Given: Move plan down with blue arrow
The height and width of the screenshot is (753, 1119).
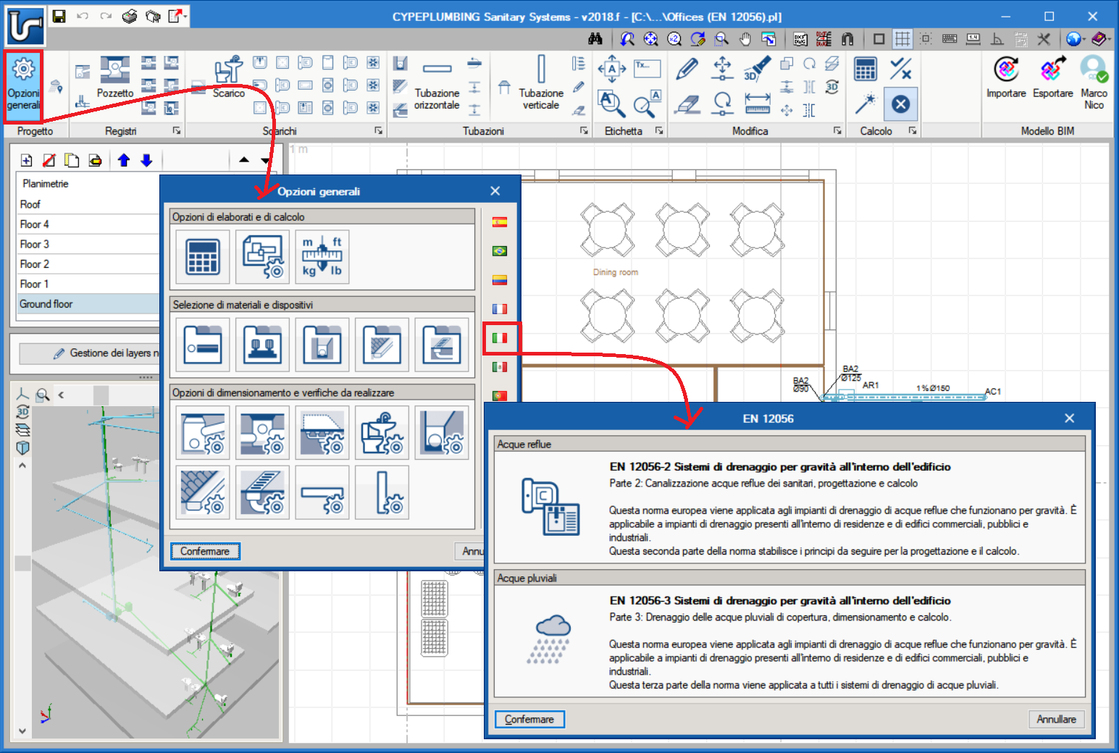Looking at the screenshot, I should 146,161.
